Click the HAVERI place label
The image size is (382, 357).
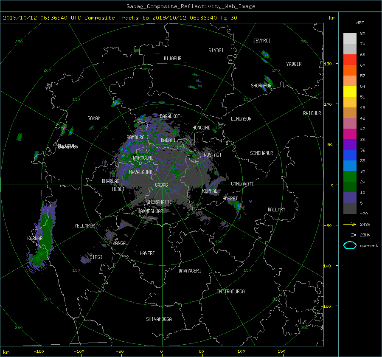click(147, 253)
